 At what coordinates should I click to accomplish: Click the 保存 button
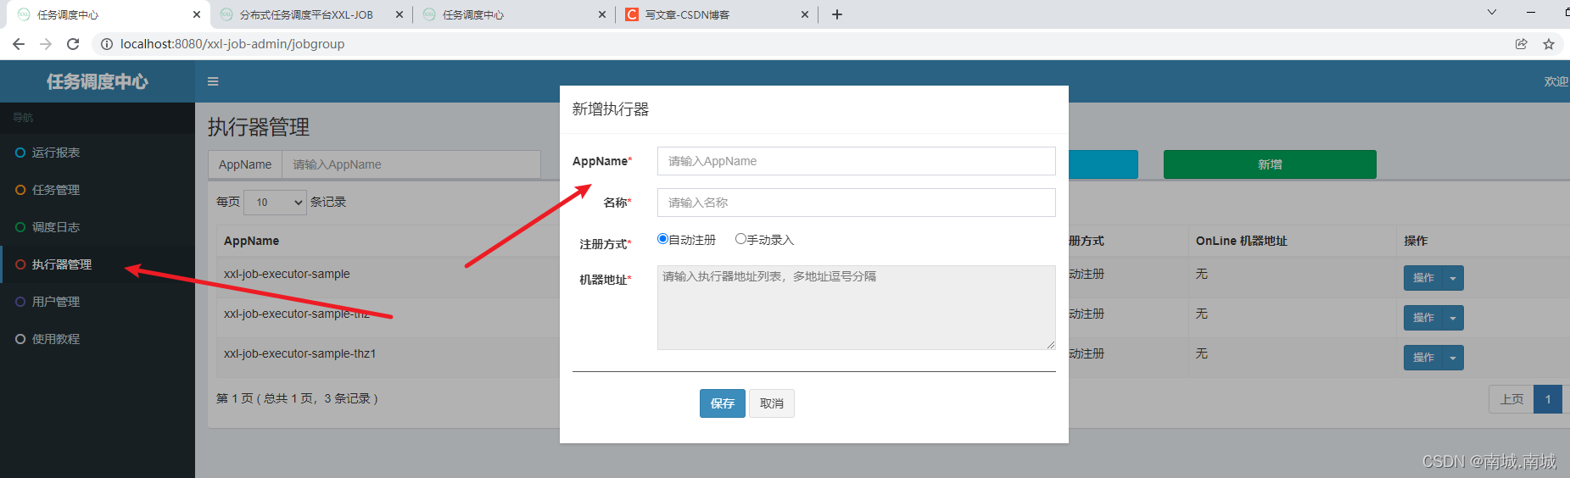pos(723,403)
